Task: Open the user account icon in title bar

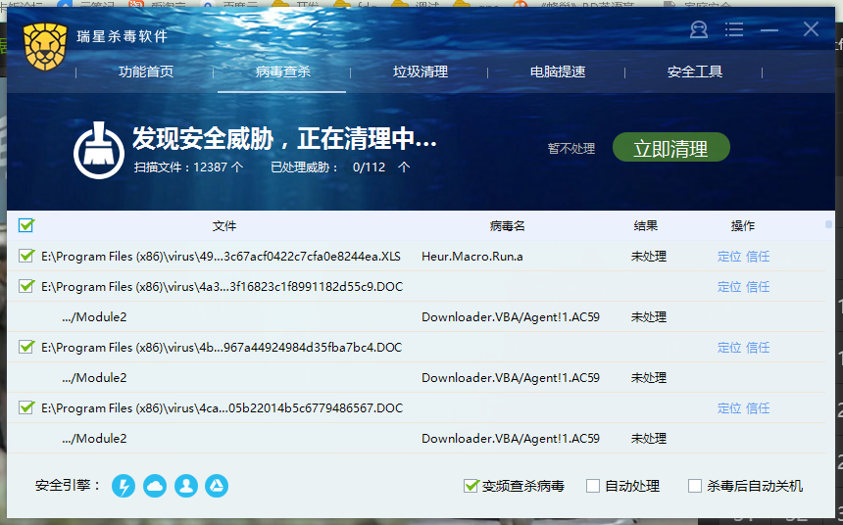Action: [x=698, y=29]
